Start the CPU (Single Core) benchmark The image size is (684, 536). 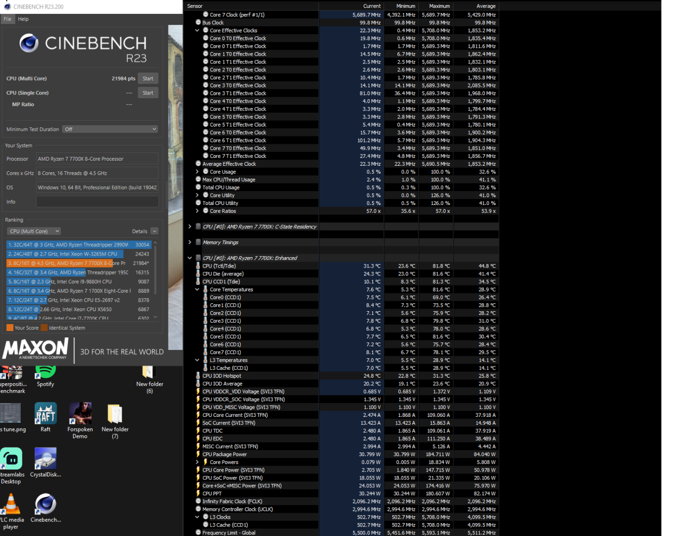pyautogui.click(x=148, y=93)
